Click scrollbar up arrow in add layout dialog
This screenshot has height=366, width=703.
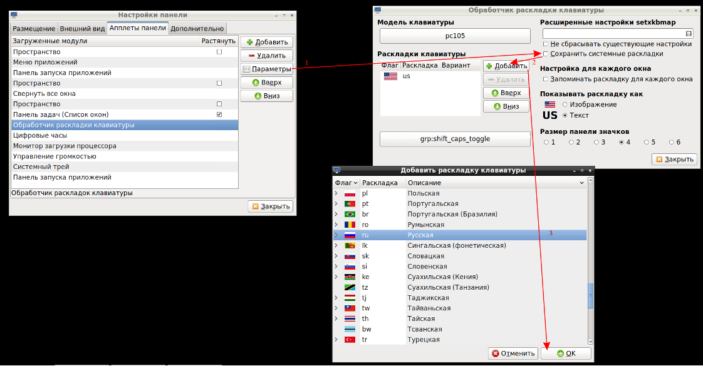point(590,180)
